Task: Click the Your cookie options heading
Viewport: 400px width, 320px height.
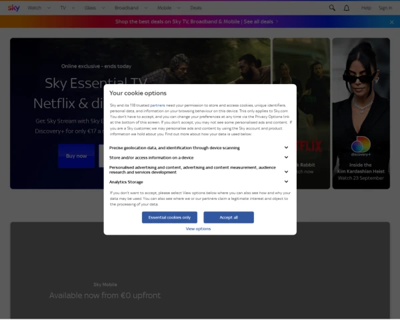Action: click(138, 93)
